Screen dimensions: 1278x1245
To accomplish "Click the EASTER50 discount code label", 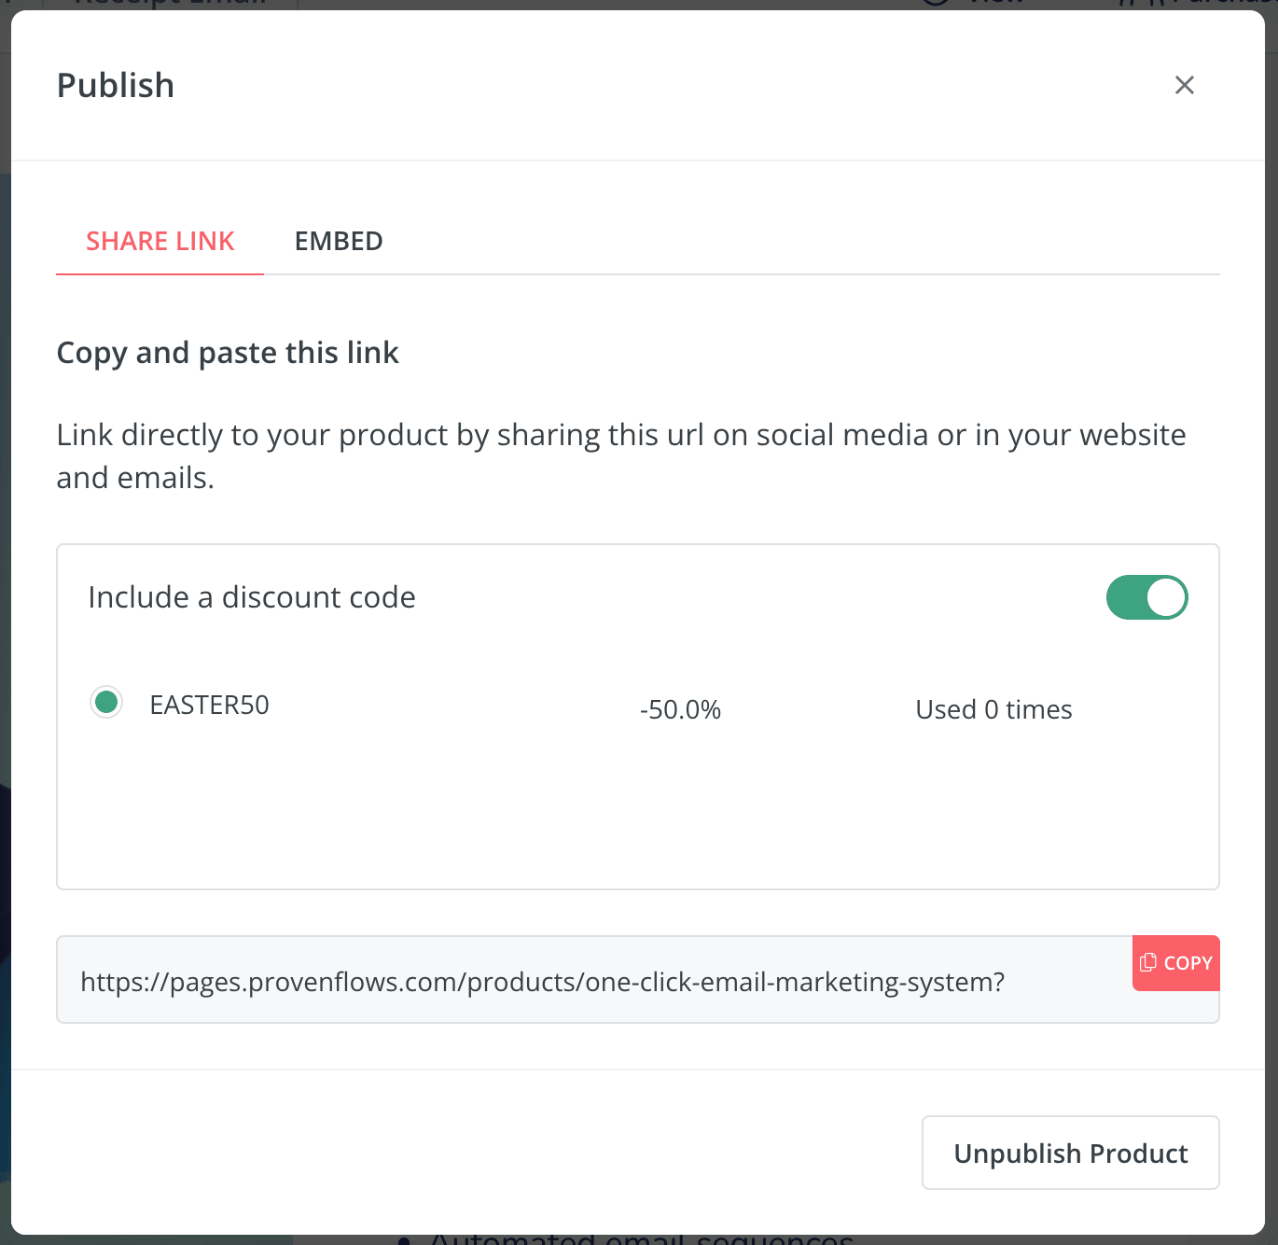I will pos(210,705).
